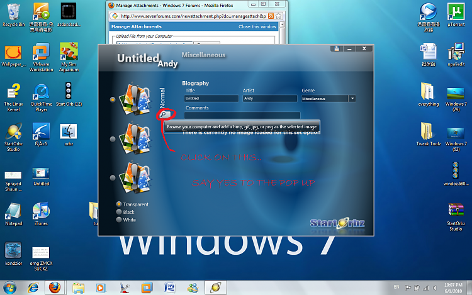Screen dimensions: 472x295
Task: Click the EN language indicator
Action: (x=396, y=287)
